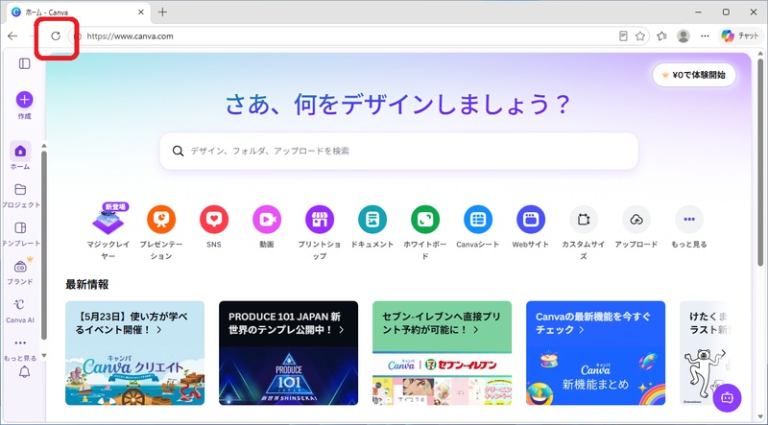Click the magnifier icon in search box
Viewport: 768px width, 425px height.
pos(178,151)
